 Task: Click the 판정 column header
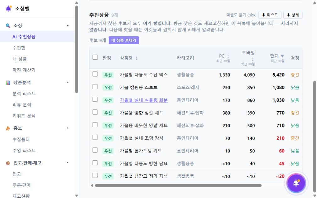click(x=107, y=58)
